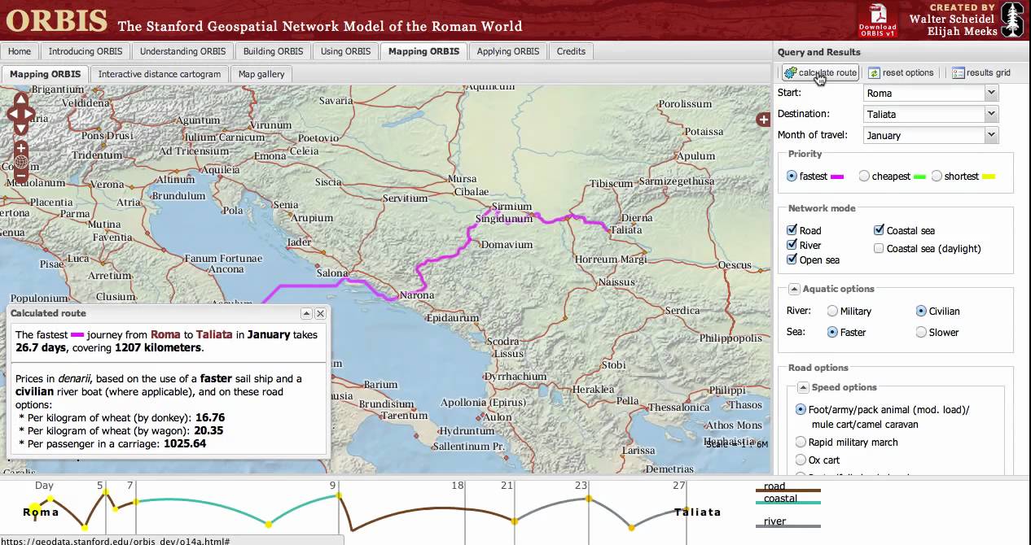The image size is (1031, 545).
Task: Select Rapid military march option
Action: pyautogui.click(x=801, y=442)
